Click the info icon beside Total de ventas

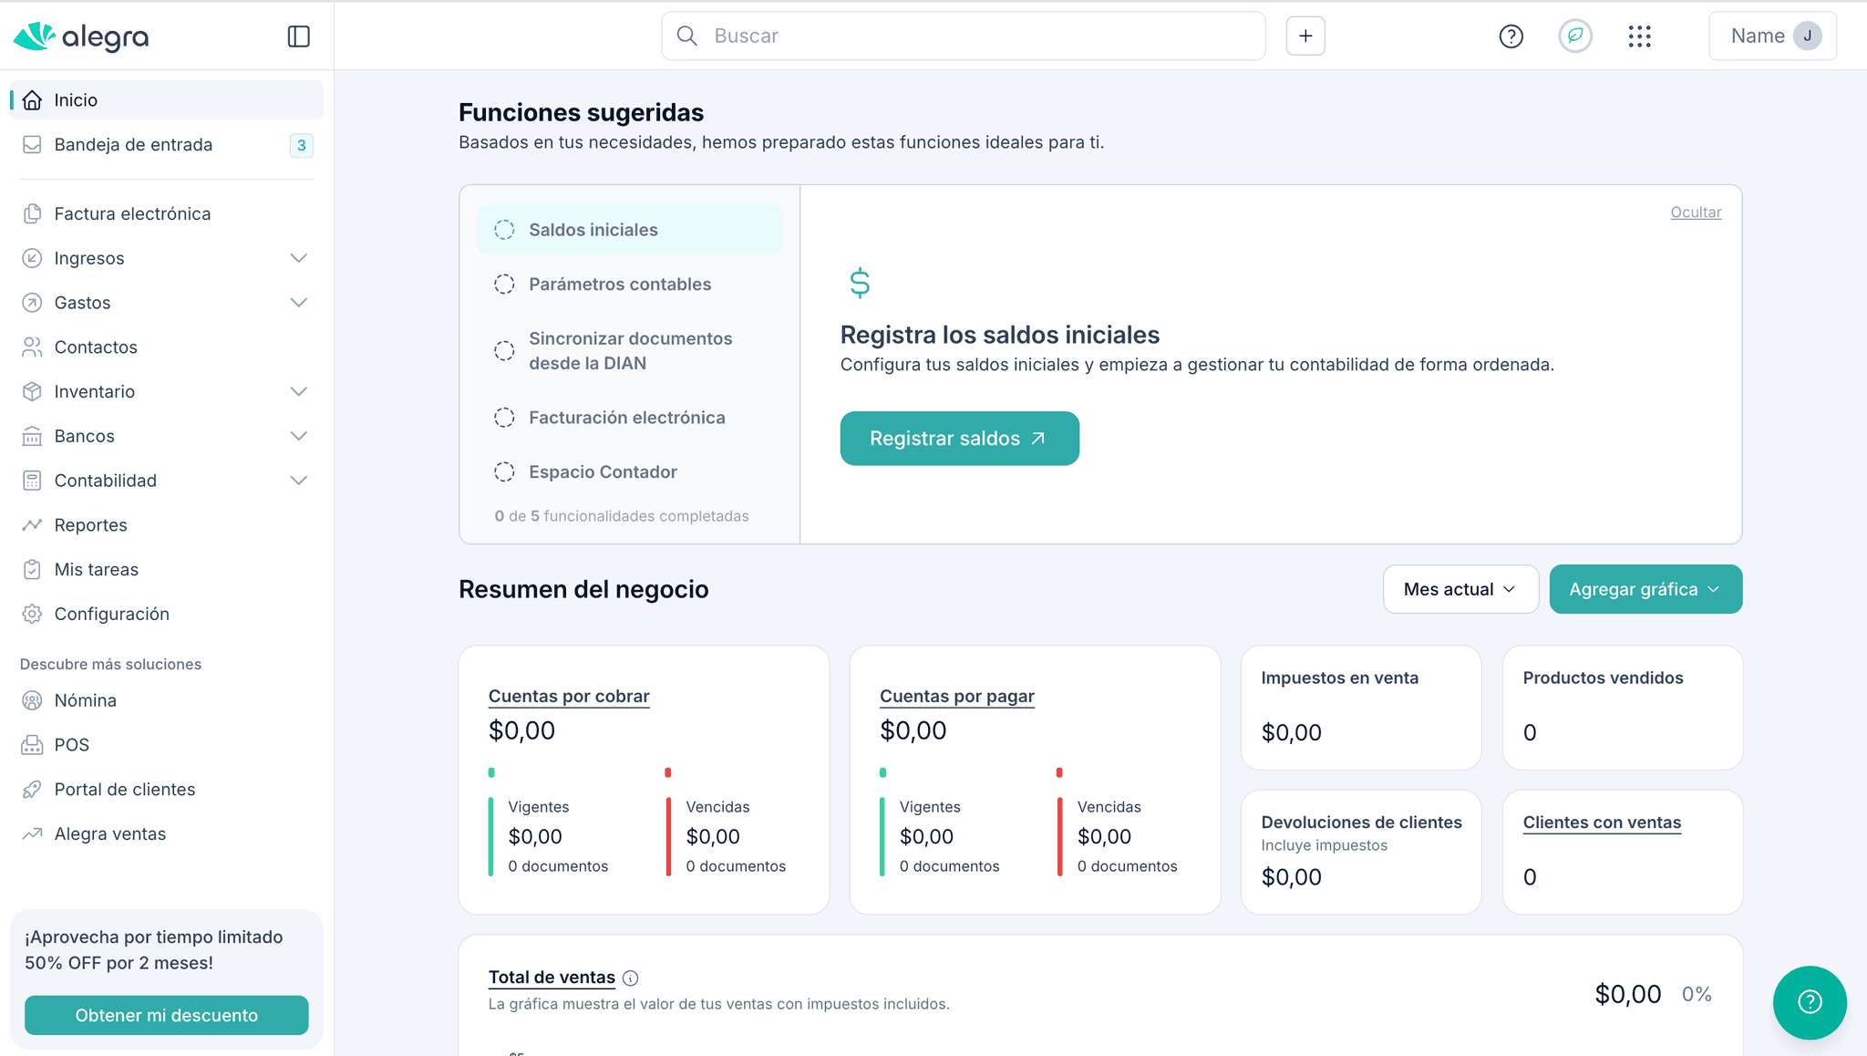click(x=630, y=978)
